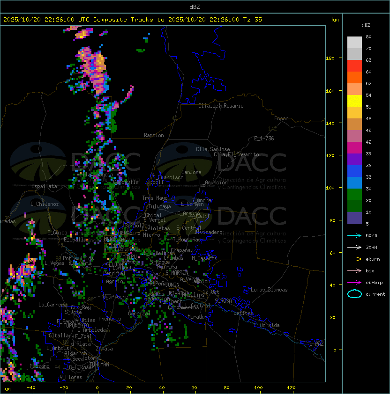The height and width of the screenshot is (394, 390).
Task: Pick the bottom slate-purple dBZ swatch
Action: pyautogui.click(x=354, y=218)
